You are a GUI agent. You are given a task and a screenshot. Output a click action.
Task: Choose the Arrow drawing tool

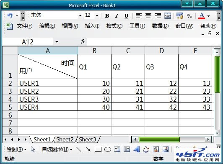(x=88, y=149)
